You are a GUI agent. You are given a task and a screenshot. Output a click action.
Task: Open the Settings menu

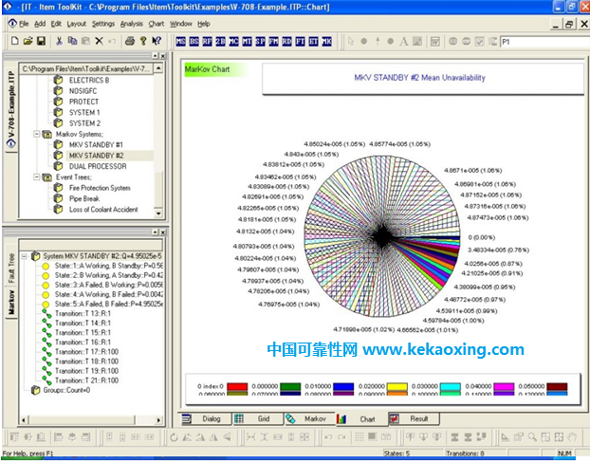click(x=103, y=23)
